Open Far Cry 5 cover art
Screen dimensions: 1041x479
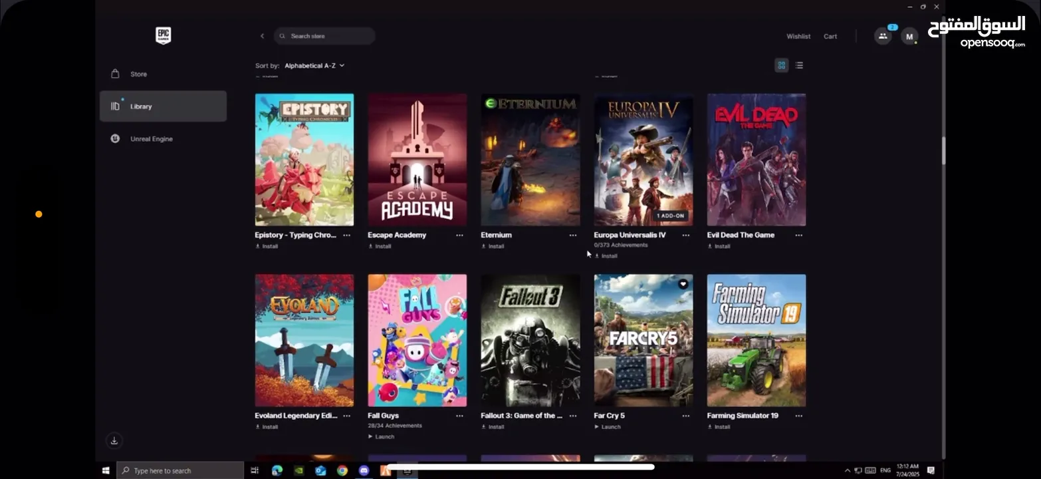coord(643,340)
